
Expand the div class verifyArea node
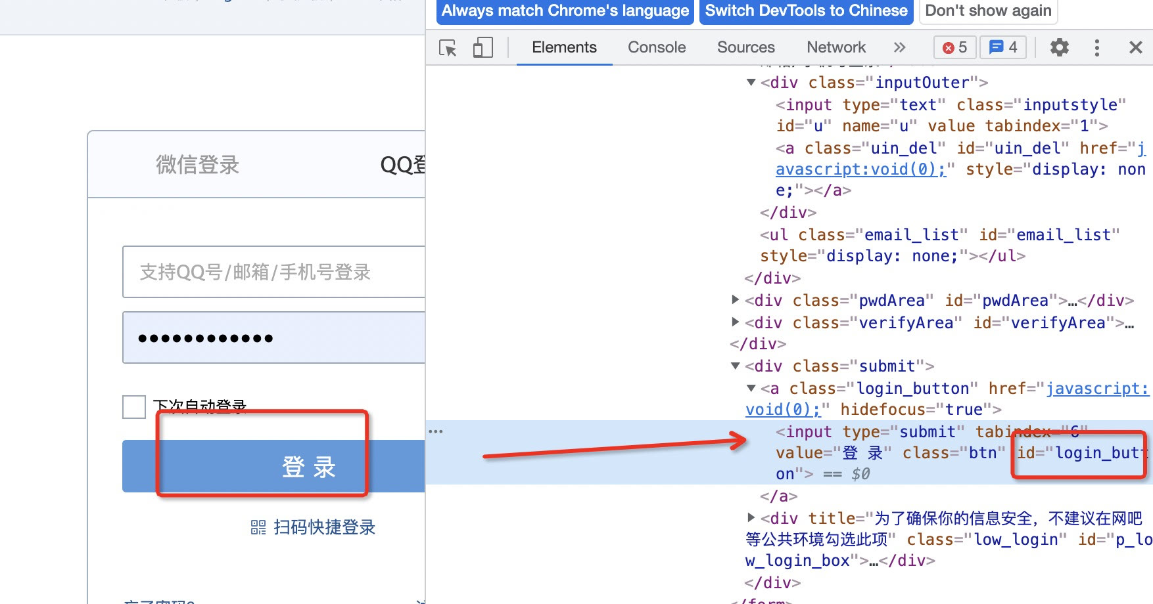click(736, 323)
